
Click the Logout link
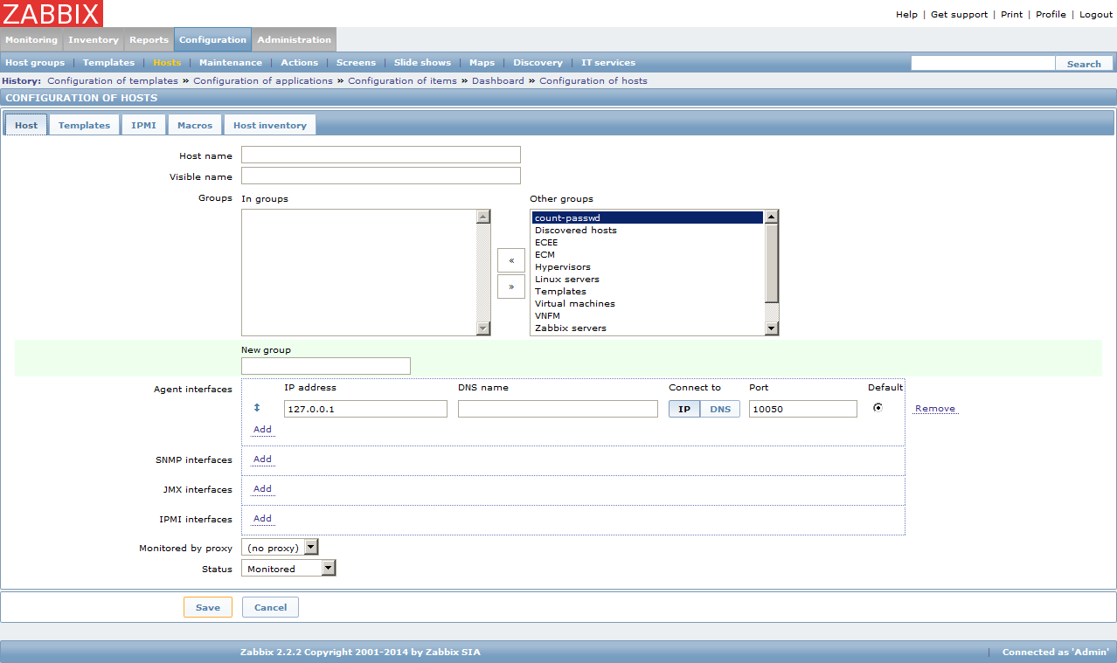(x=1096, y=15)
